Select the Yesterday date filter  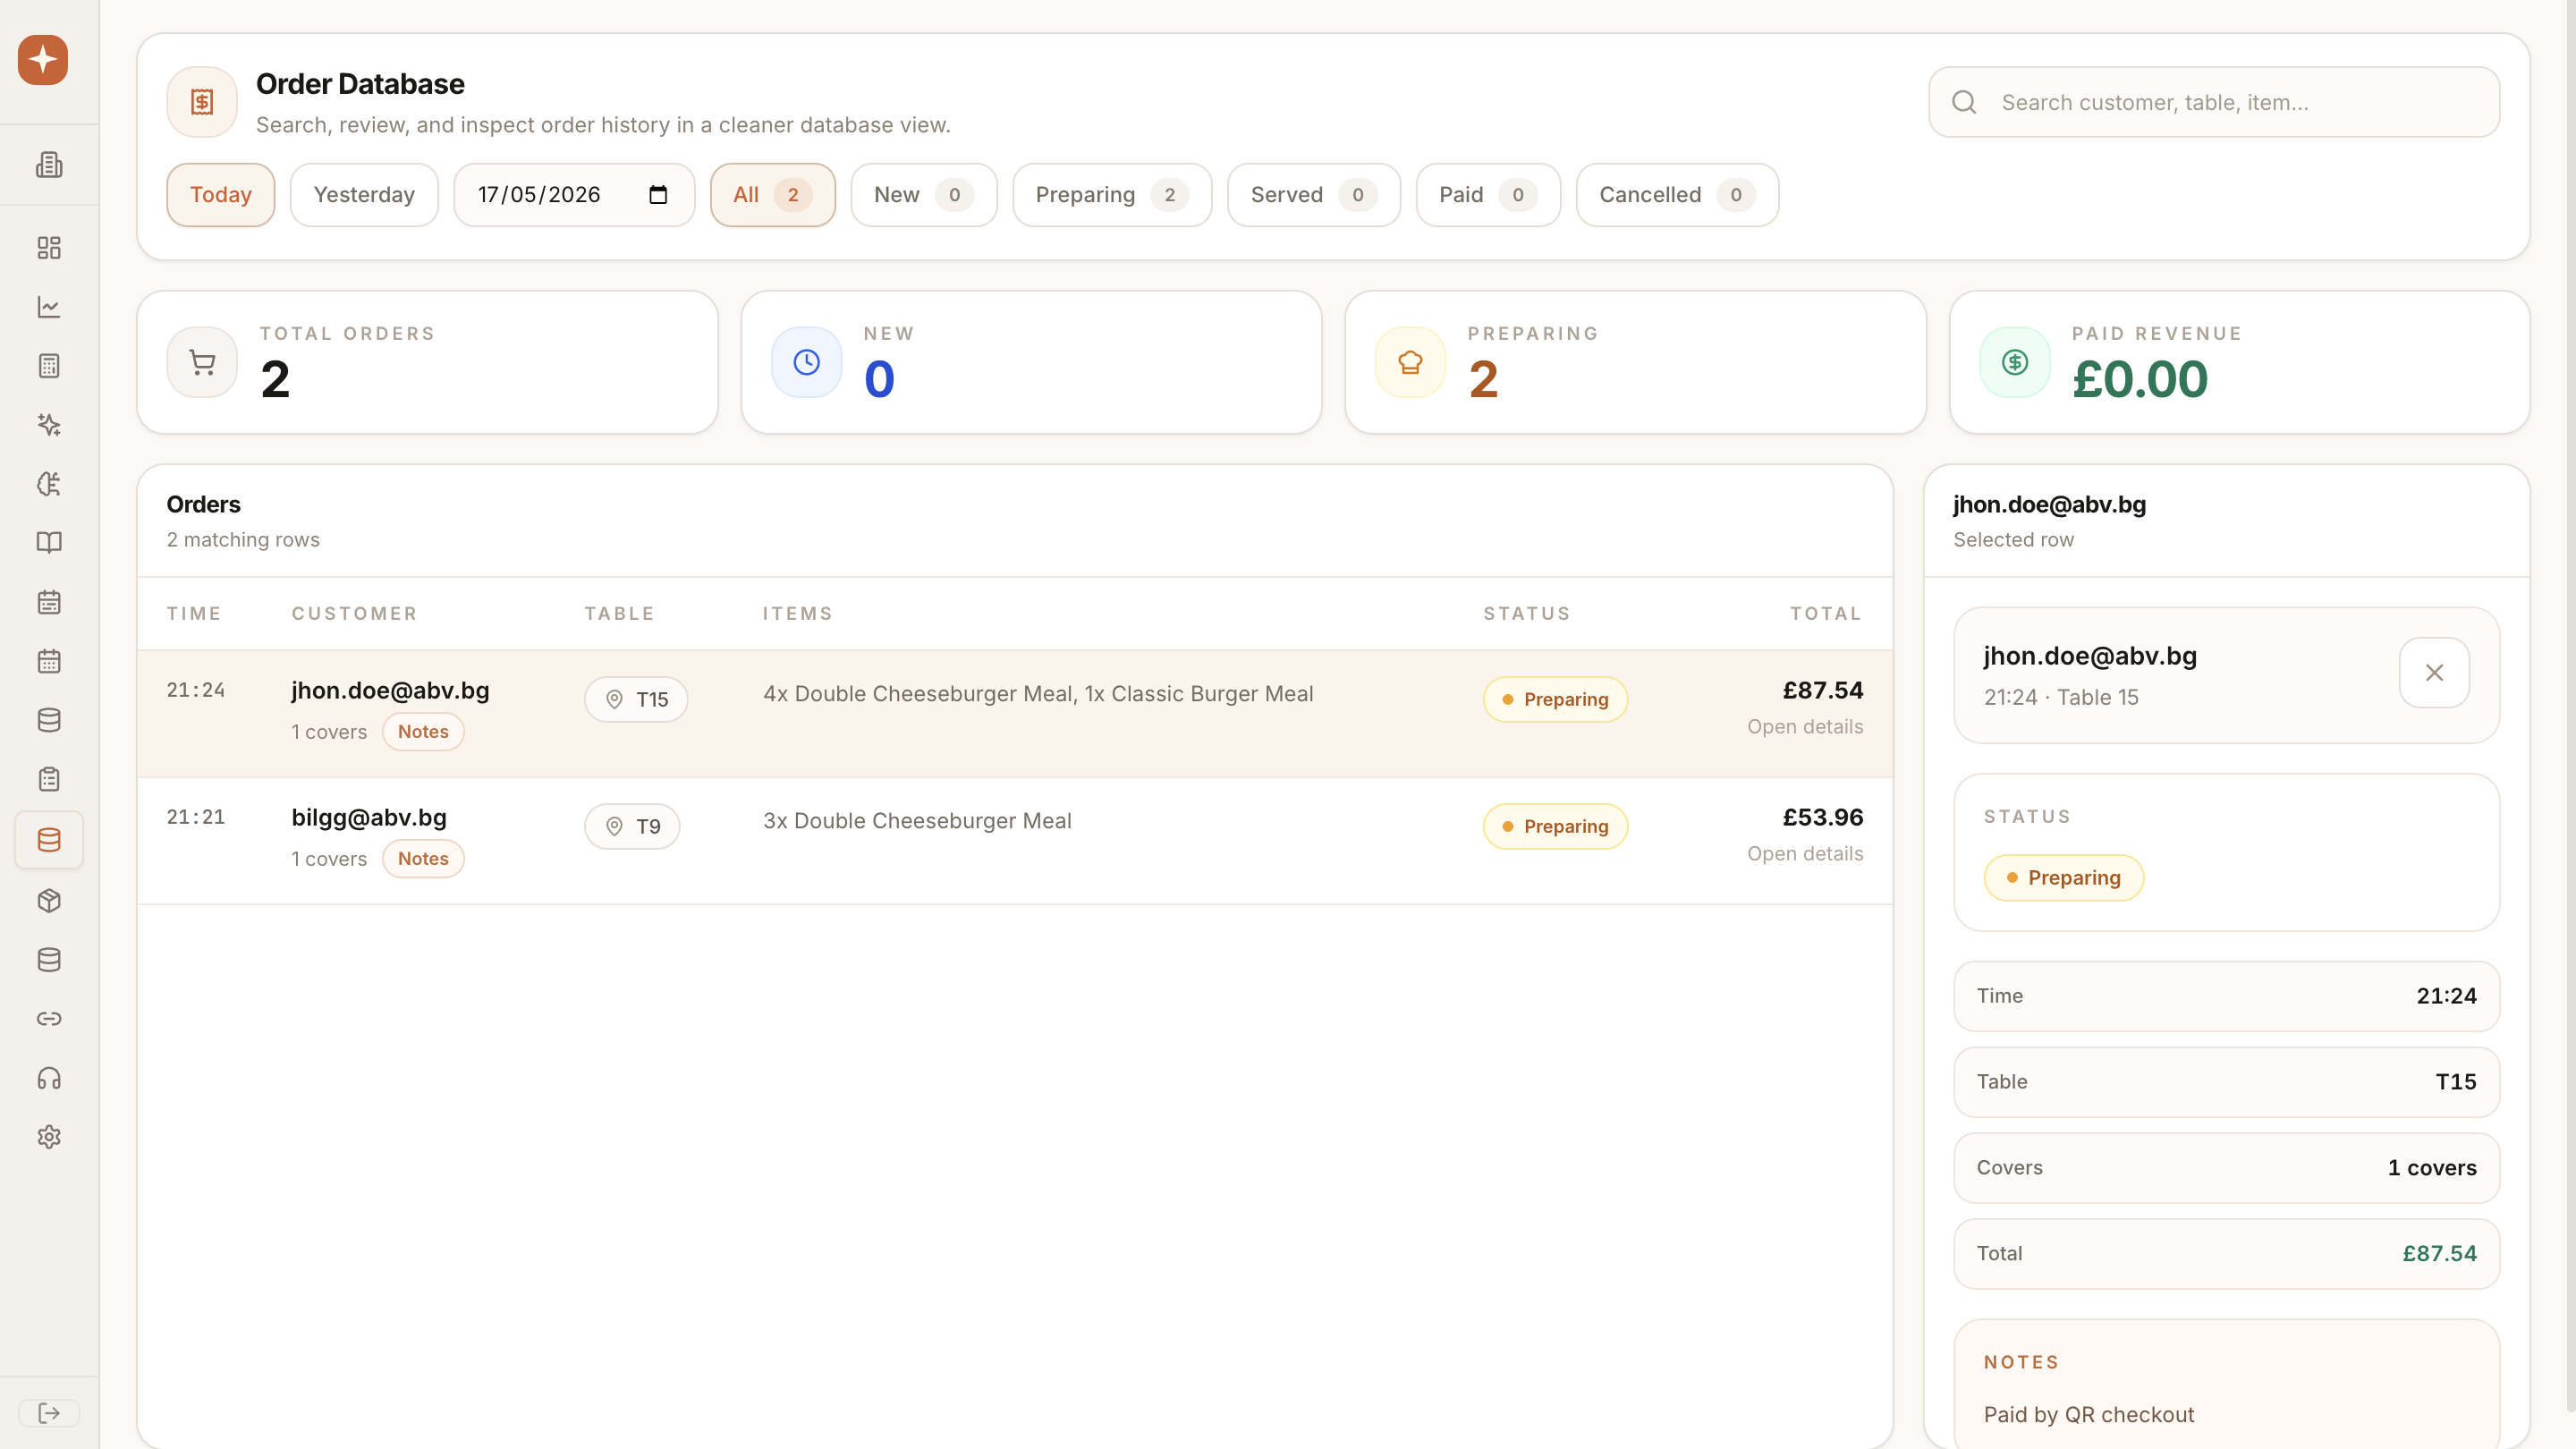tap(364, 194)
